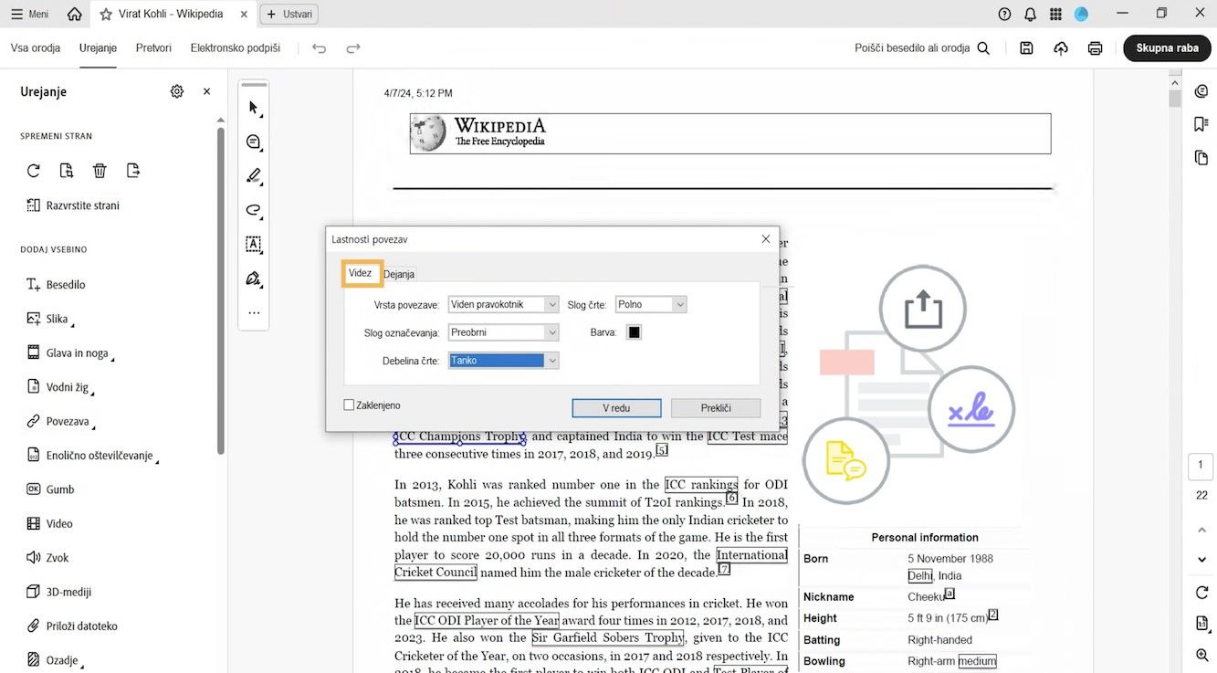
Task: Open the bookmarks panel icon
Action: [x=1201, y=124]
